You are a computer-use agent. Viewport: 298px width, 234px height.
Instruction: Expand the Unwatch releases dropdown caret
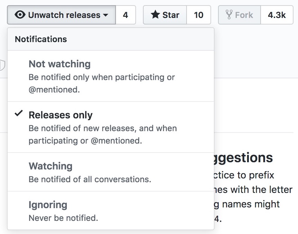pyautogui.click(x=106, y=15)
